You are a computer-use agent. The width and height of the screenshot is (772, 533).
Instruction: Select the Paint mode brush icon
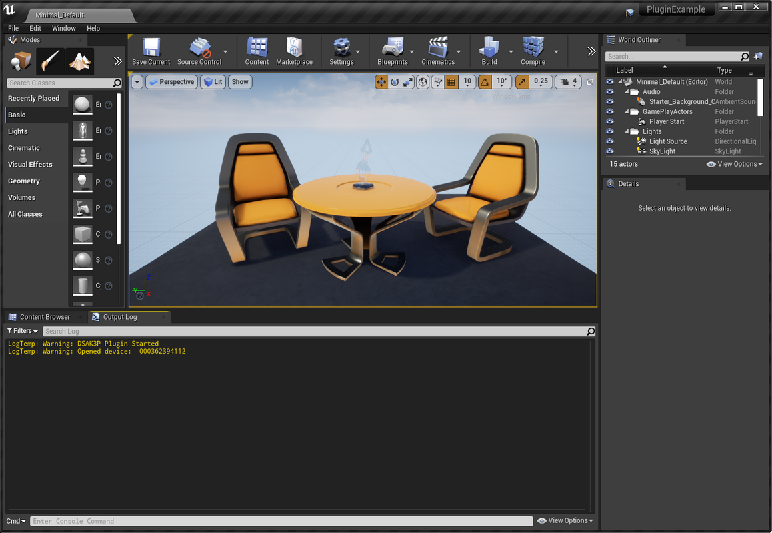tap(50, 61)
